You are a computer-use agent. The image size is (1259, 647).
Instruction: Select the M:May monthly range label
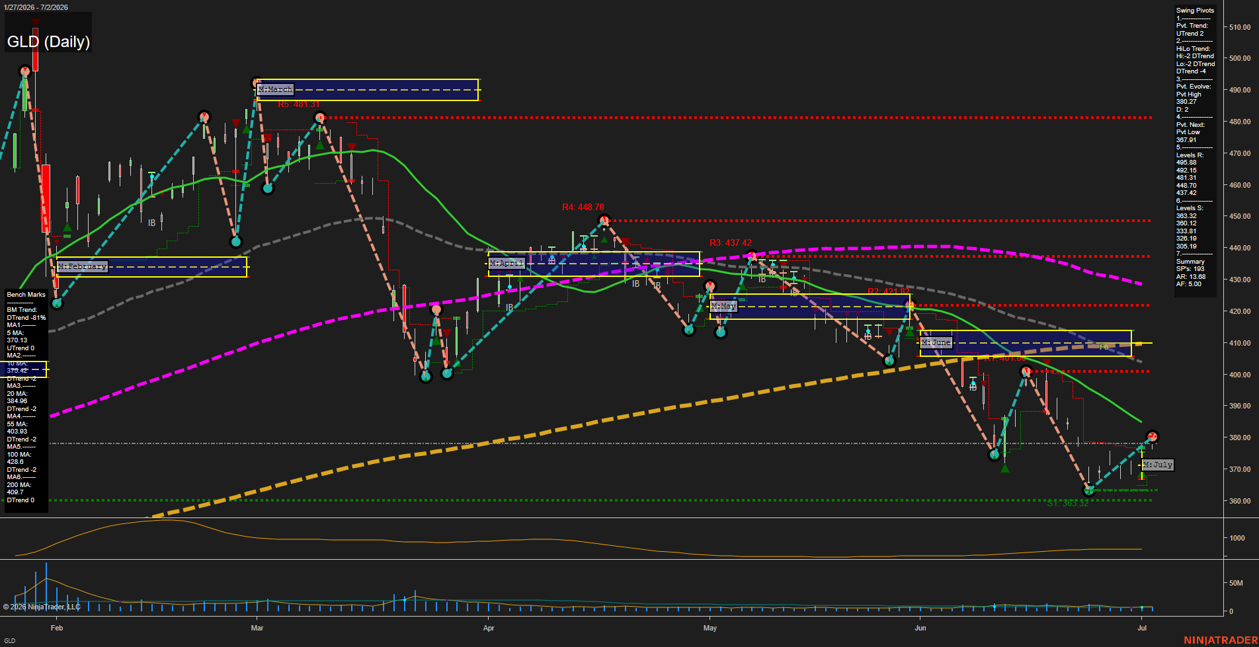(x=723, y=307)
